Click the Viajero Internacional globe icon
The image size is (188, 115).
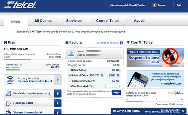(8, 112)
